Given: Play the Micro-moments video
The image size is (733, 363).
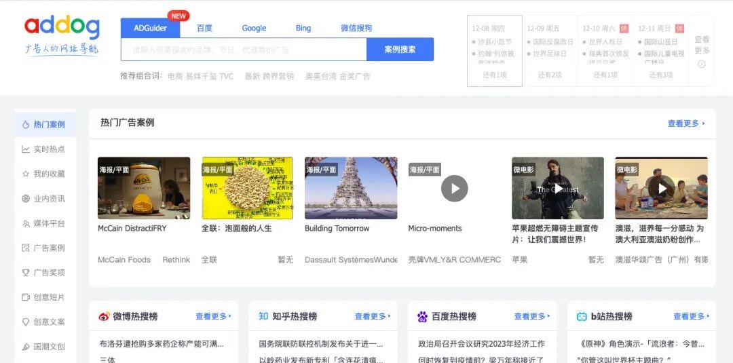Looking at the screenshot, I should (x=454, y=188).
